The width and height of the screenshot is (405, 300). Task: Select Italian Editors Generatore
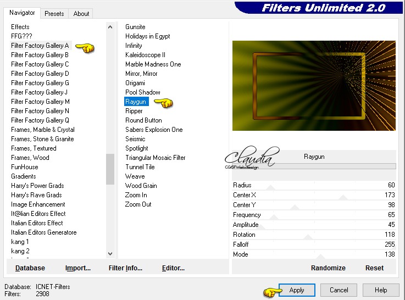(x=43, y=232)
